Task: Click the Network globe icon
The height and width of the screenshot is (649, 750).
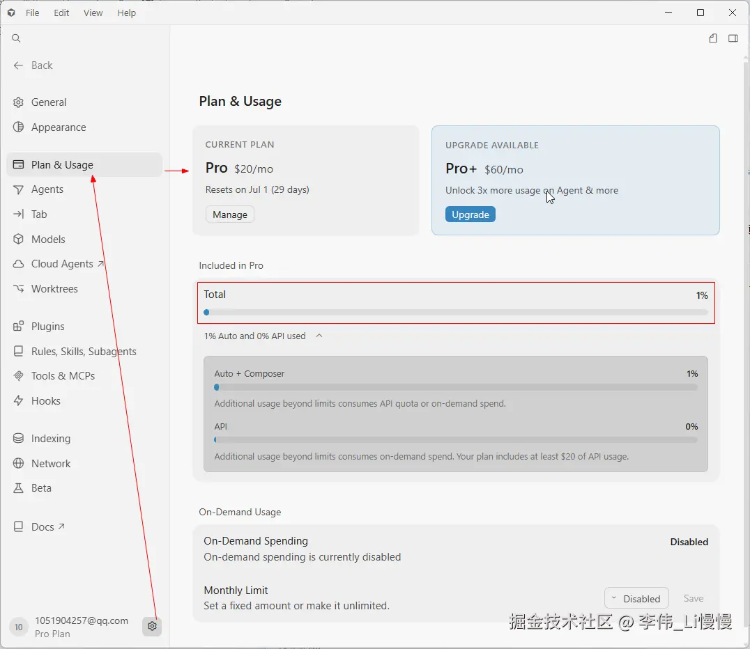Action: 18,463
